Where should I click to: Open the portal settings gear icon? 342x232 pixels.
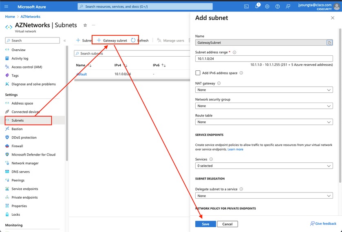point(267,7)
